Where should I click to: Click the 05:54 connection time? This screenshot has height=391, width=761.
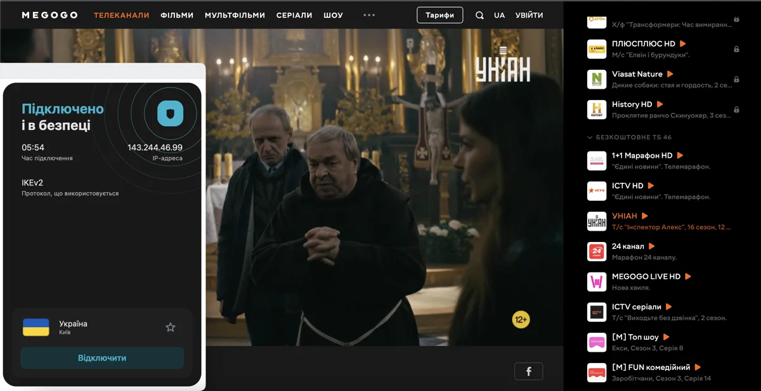33,148
